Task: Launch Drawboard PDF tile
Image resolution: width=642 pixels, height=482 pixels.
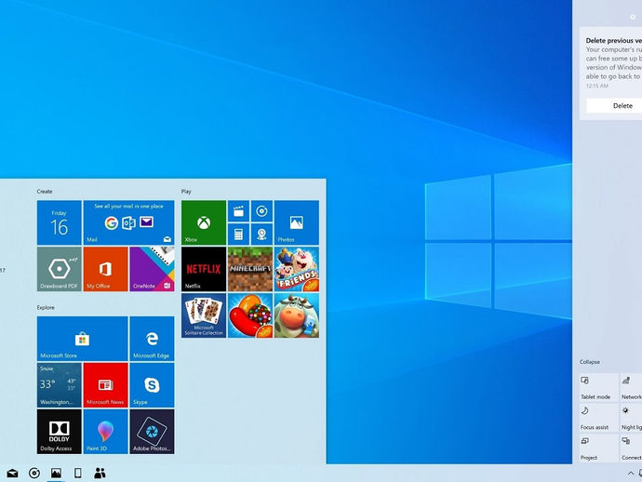Action: point(59,269)
